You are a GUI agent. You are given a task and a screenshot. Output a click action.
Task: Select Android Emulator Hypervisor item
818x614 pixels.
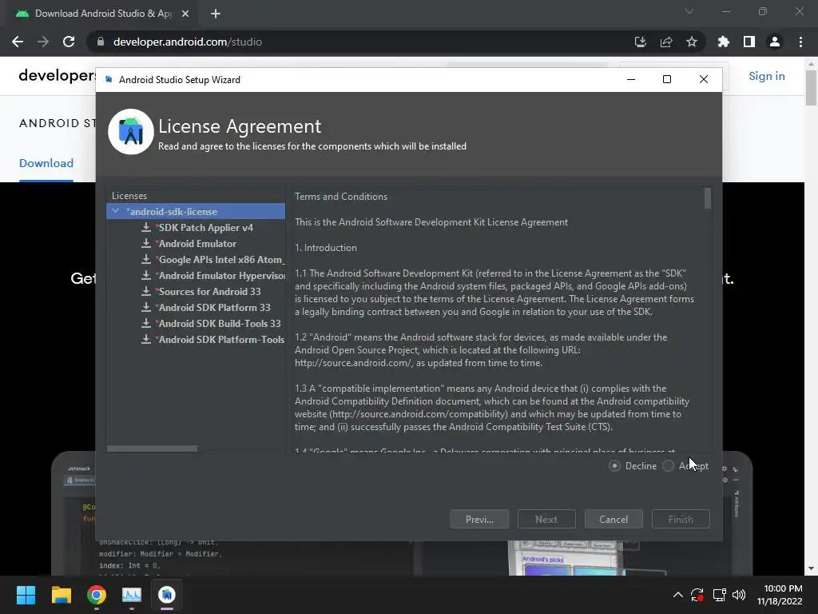pos(220,276)
